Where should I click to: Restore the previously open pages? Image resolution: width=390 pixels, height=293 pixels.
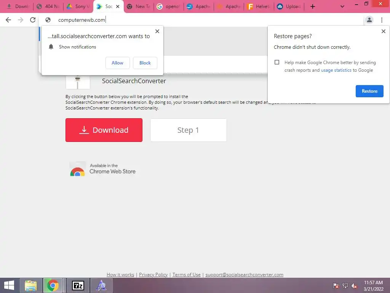[x=369, y=91]
